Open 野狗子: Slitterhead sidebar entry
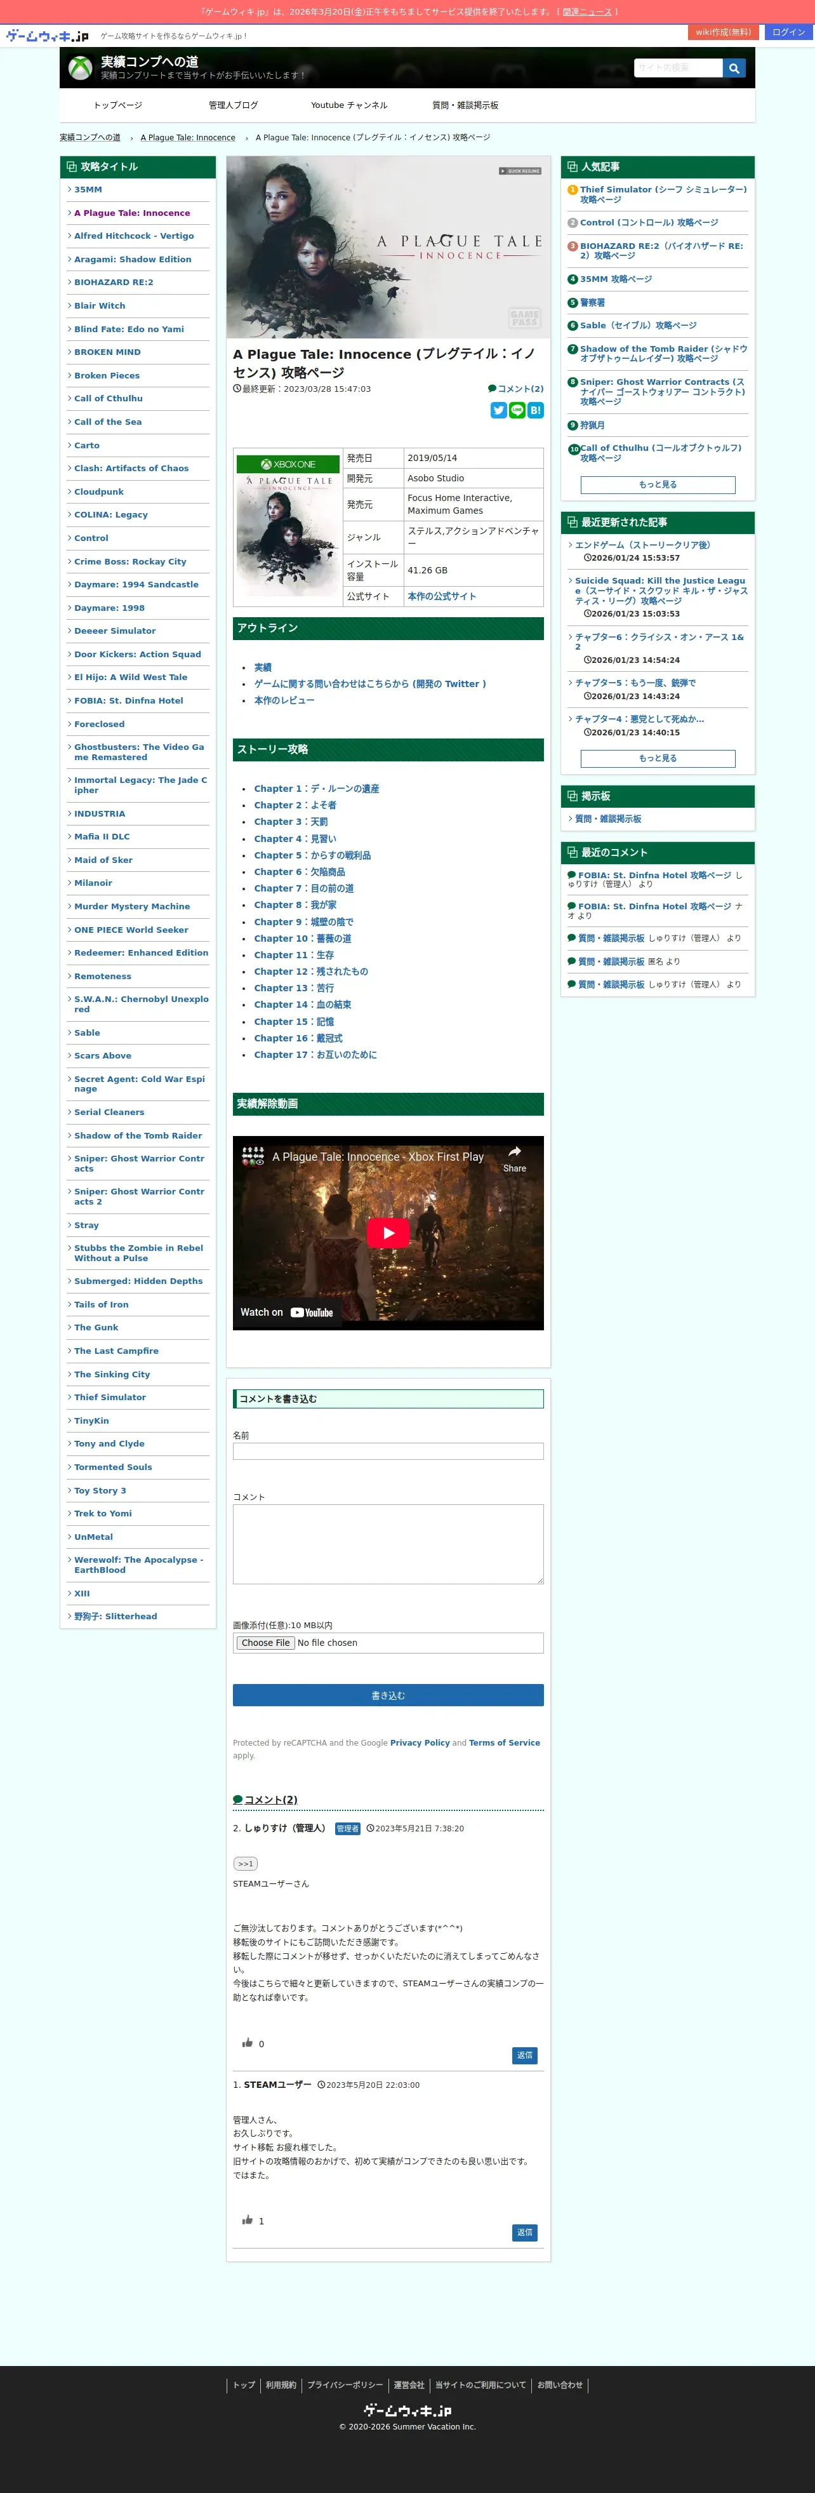The height and width of the screenshot is (2493, 815). coord(115,1616)
